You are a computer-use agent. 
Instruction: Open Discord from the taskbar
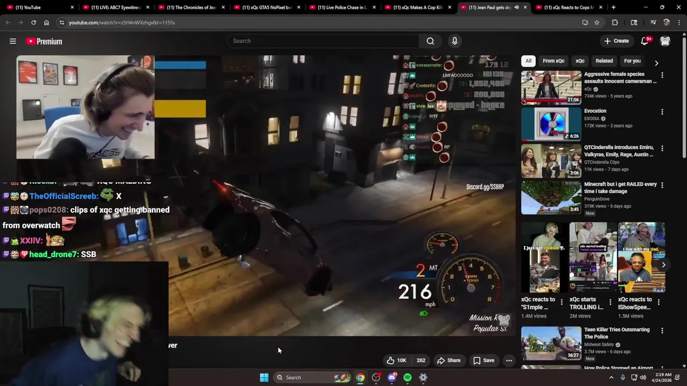click(x=392, y=377)
